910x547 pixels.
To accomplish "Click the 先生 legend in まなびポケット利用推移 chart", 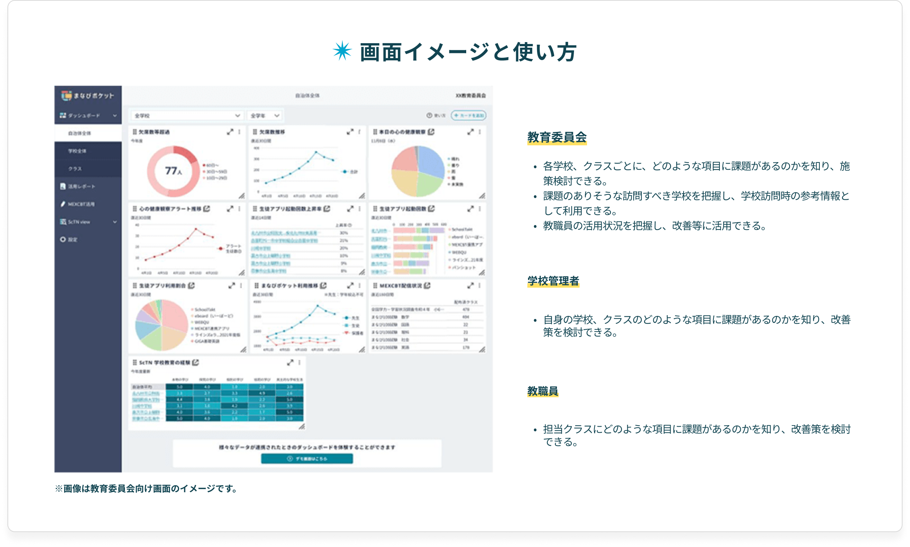I will (351, 318).
